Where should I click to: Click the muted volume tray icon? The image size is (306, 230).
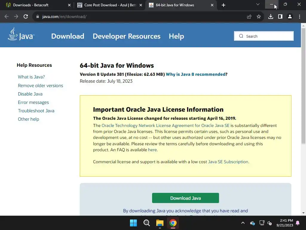pyautogui.click(x=270, y=223)
